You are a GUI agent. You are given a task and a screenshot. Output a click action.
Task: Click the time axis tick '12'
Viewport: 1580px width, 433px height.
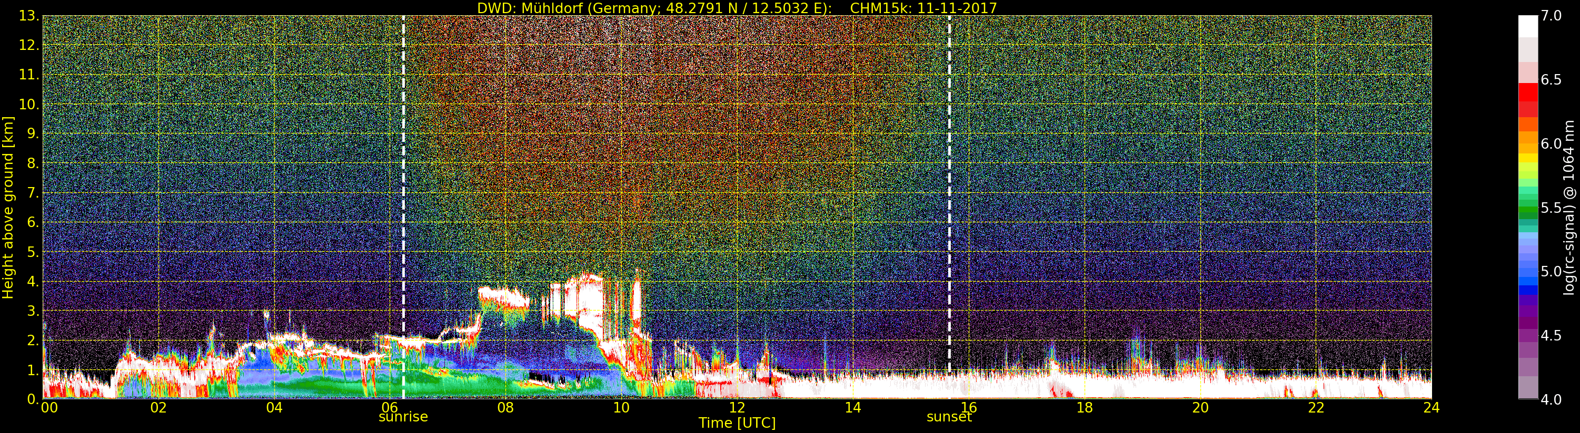tap(737, 408)
